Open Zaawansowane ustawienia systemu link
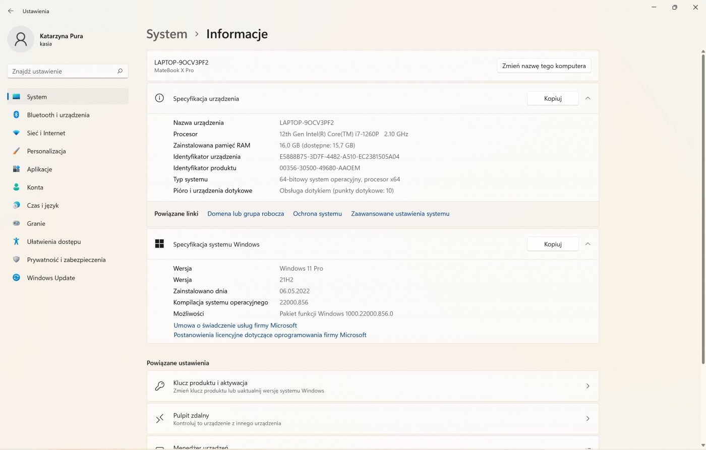 point(400,214)
